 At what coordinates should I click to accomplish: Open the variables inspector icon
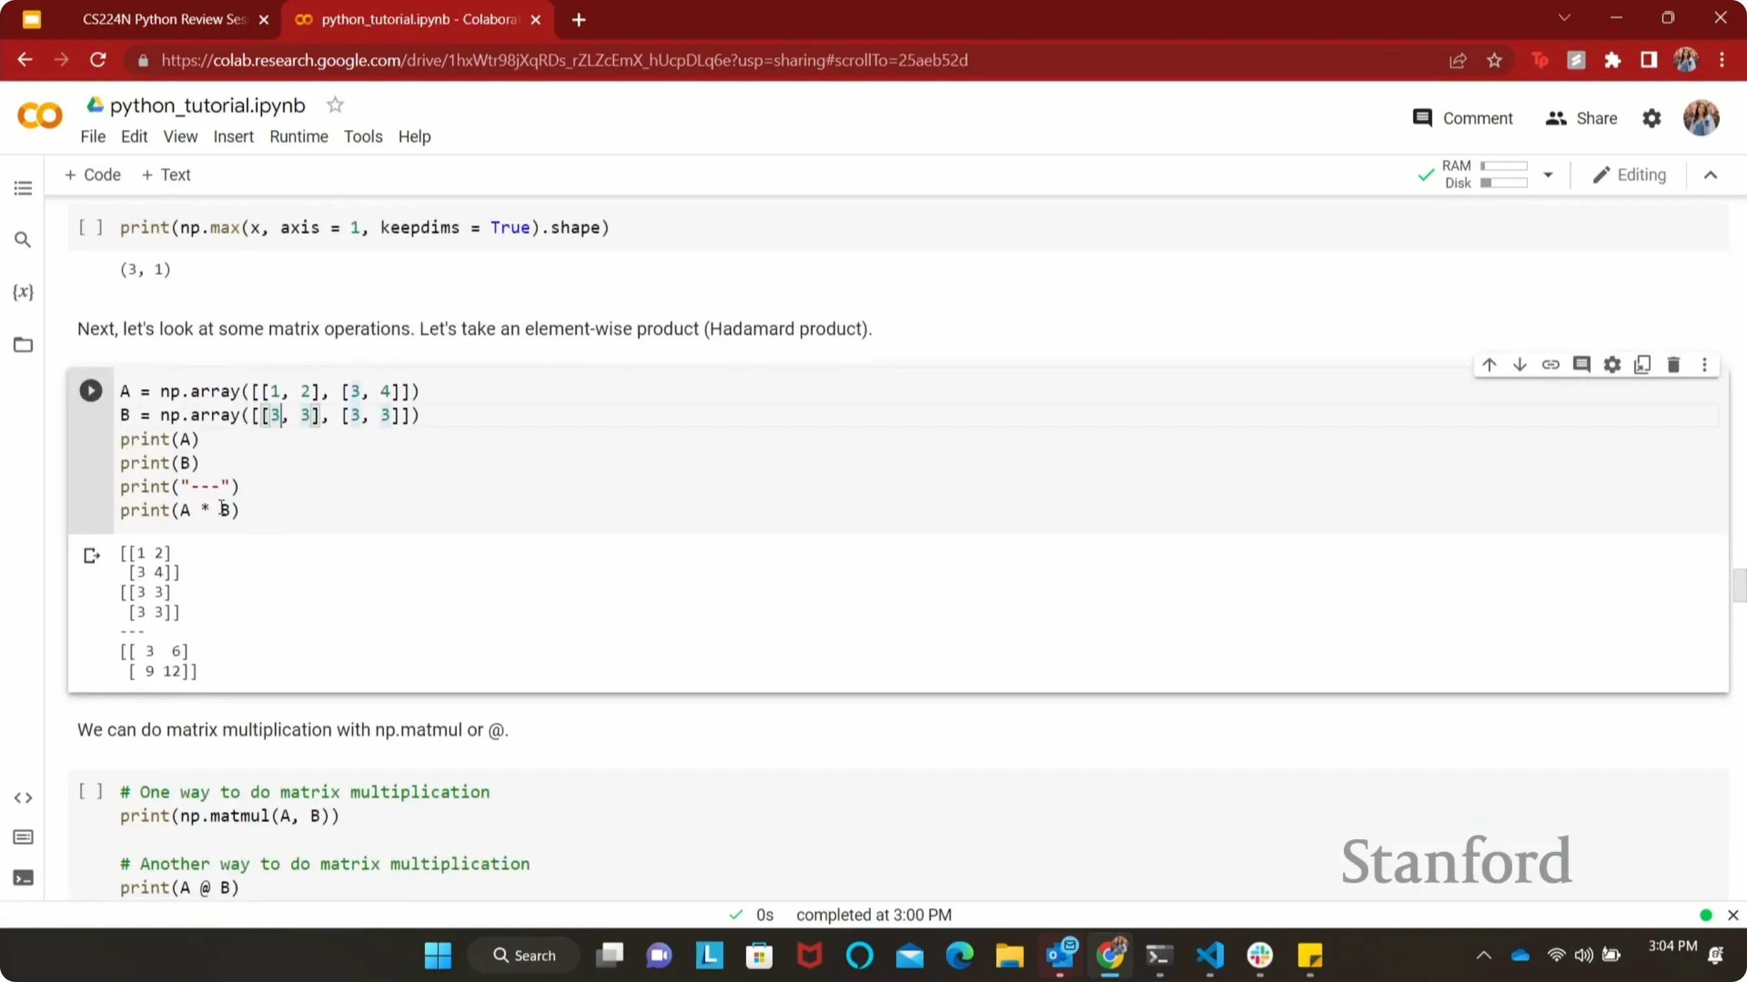point(23,292)
